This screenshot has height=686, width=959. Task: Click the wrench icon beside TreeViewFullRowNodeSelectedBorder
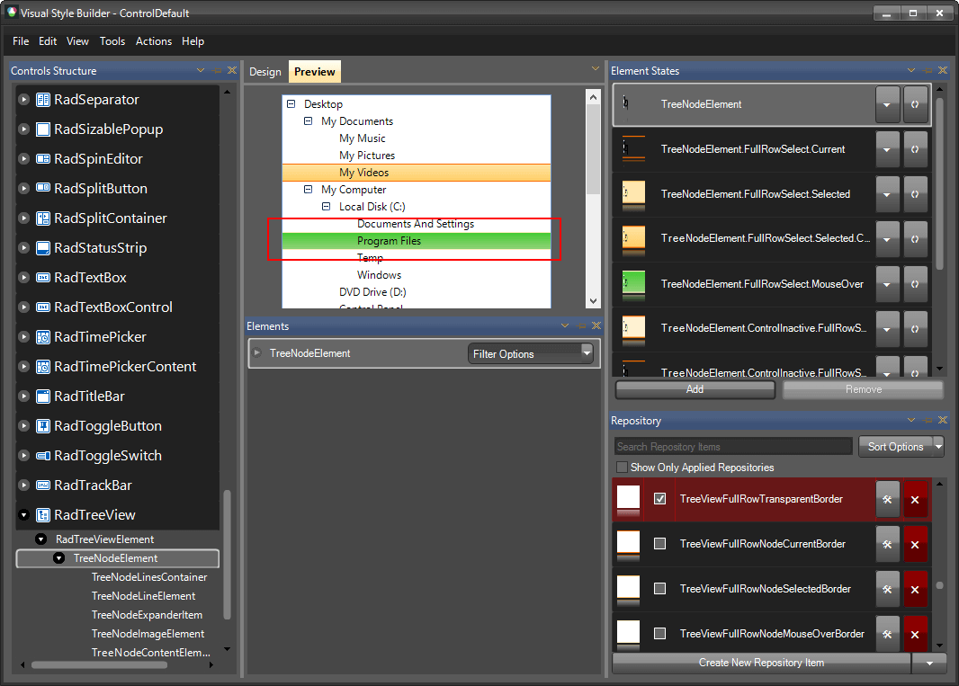[888, 589]
